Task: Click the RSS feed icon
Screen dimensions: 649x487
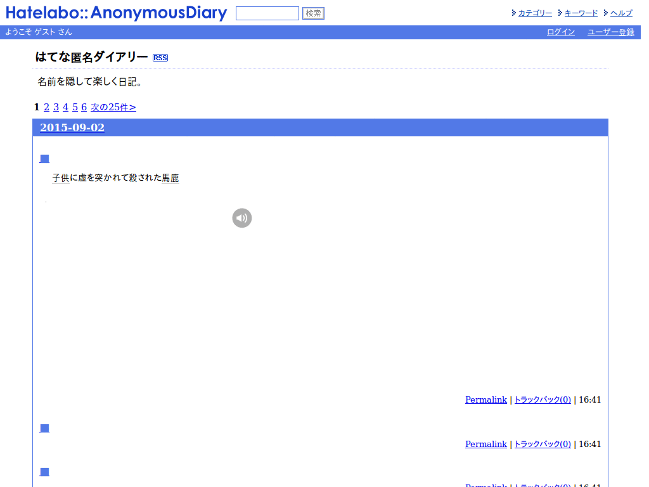Action: (160, 58)
